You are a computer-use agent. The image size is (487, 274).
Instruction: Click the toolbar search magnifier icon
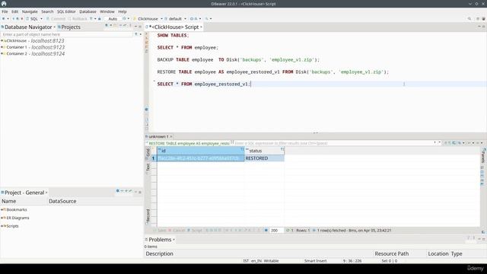tap(469, 18)
